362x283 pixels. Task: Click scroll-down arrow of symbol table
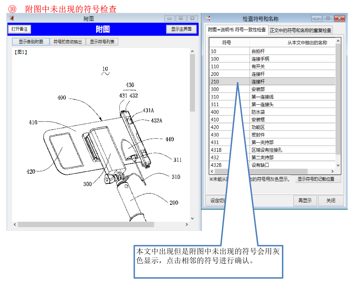338,165
